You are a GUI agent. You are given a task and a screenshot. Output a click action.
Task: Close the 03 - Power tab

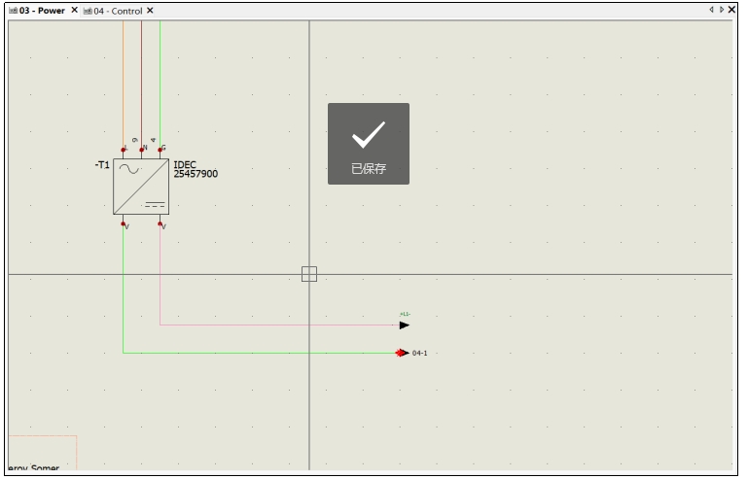pyautogui.click(x=74, y=10)
